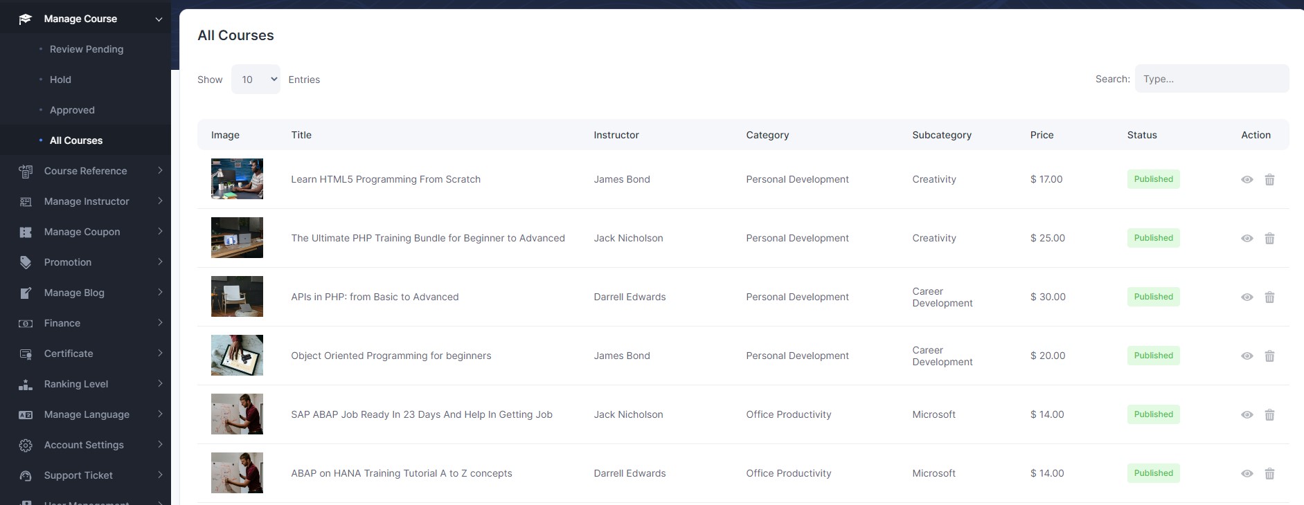Delete the Learn HTML5 Programming course
Screen dimensions: 1304x505
1269,180
